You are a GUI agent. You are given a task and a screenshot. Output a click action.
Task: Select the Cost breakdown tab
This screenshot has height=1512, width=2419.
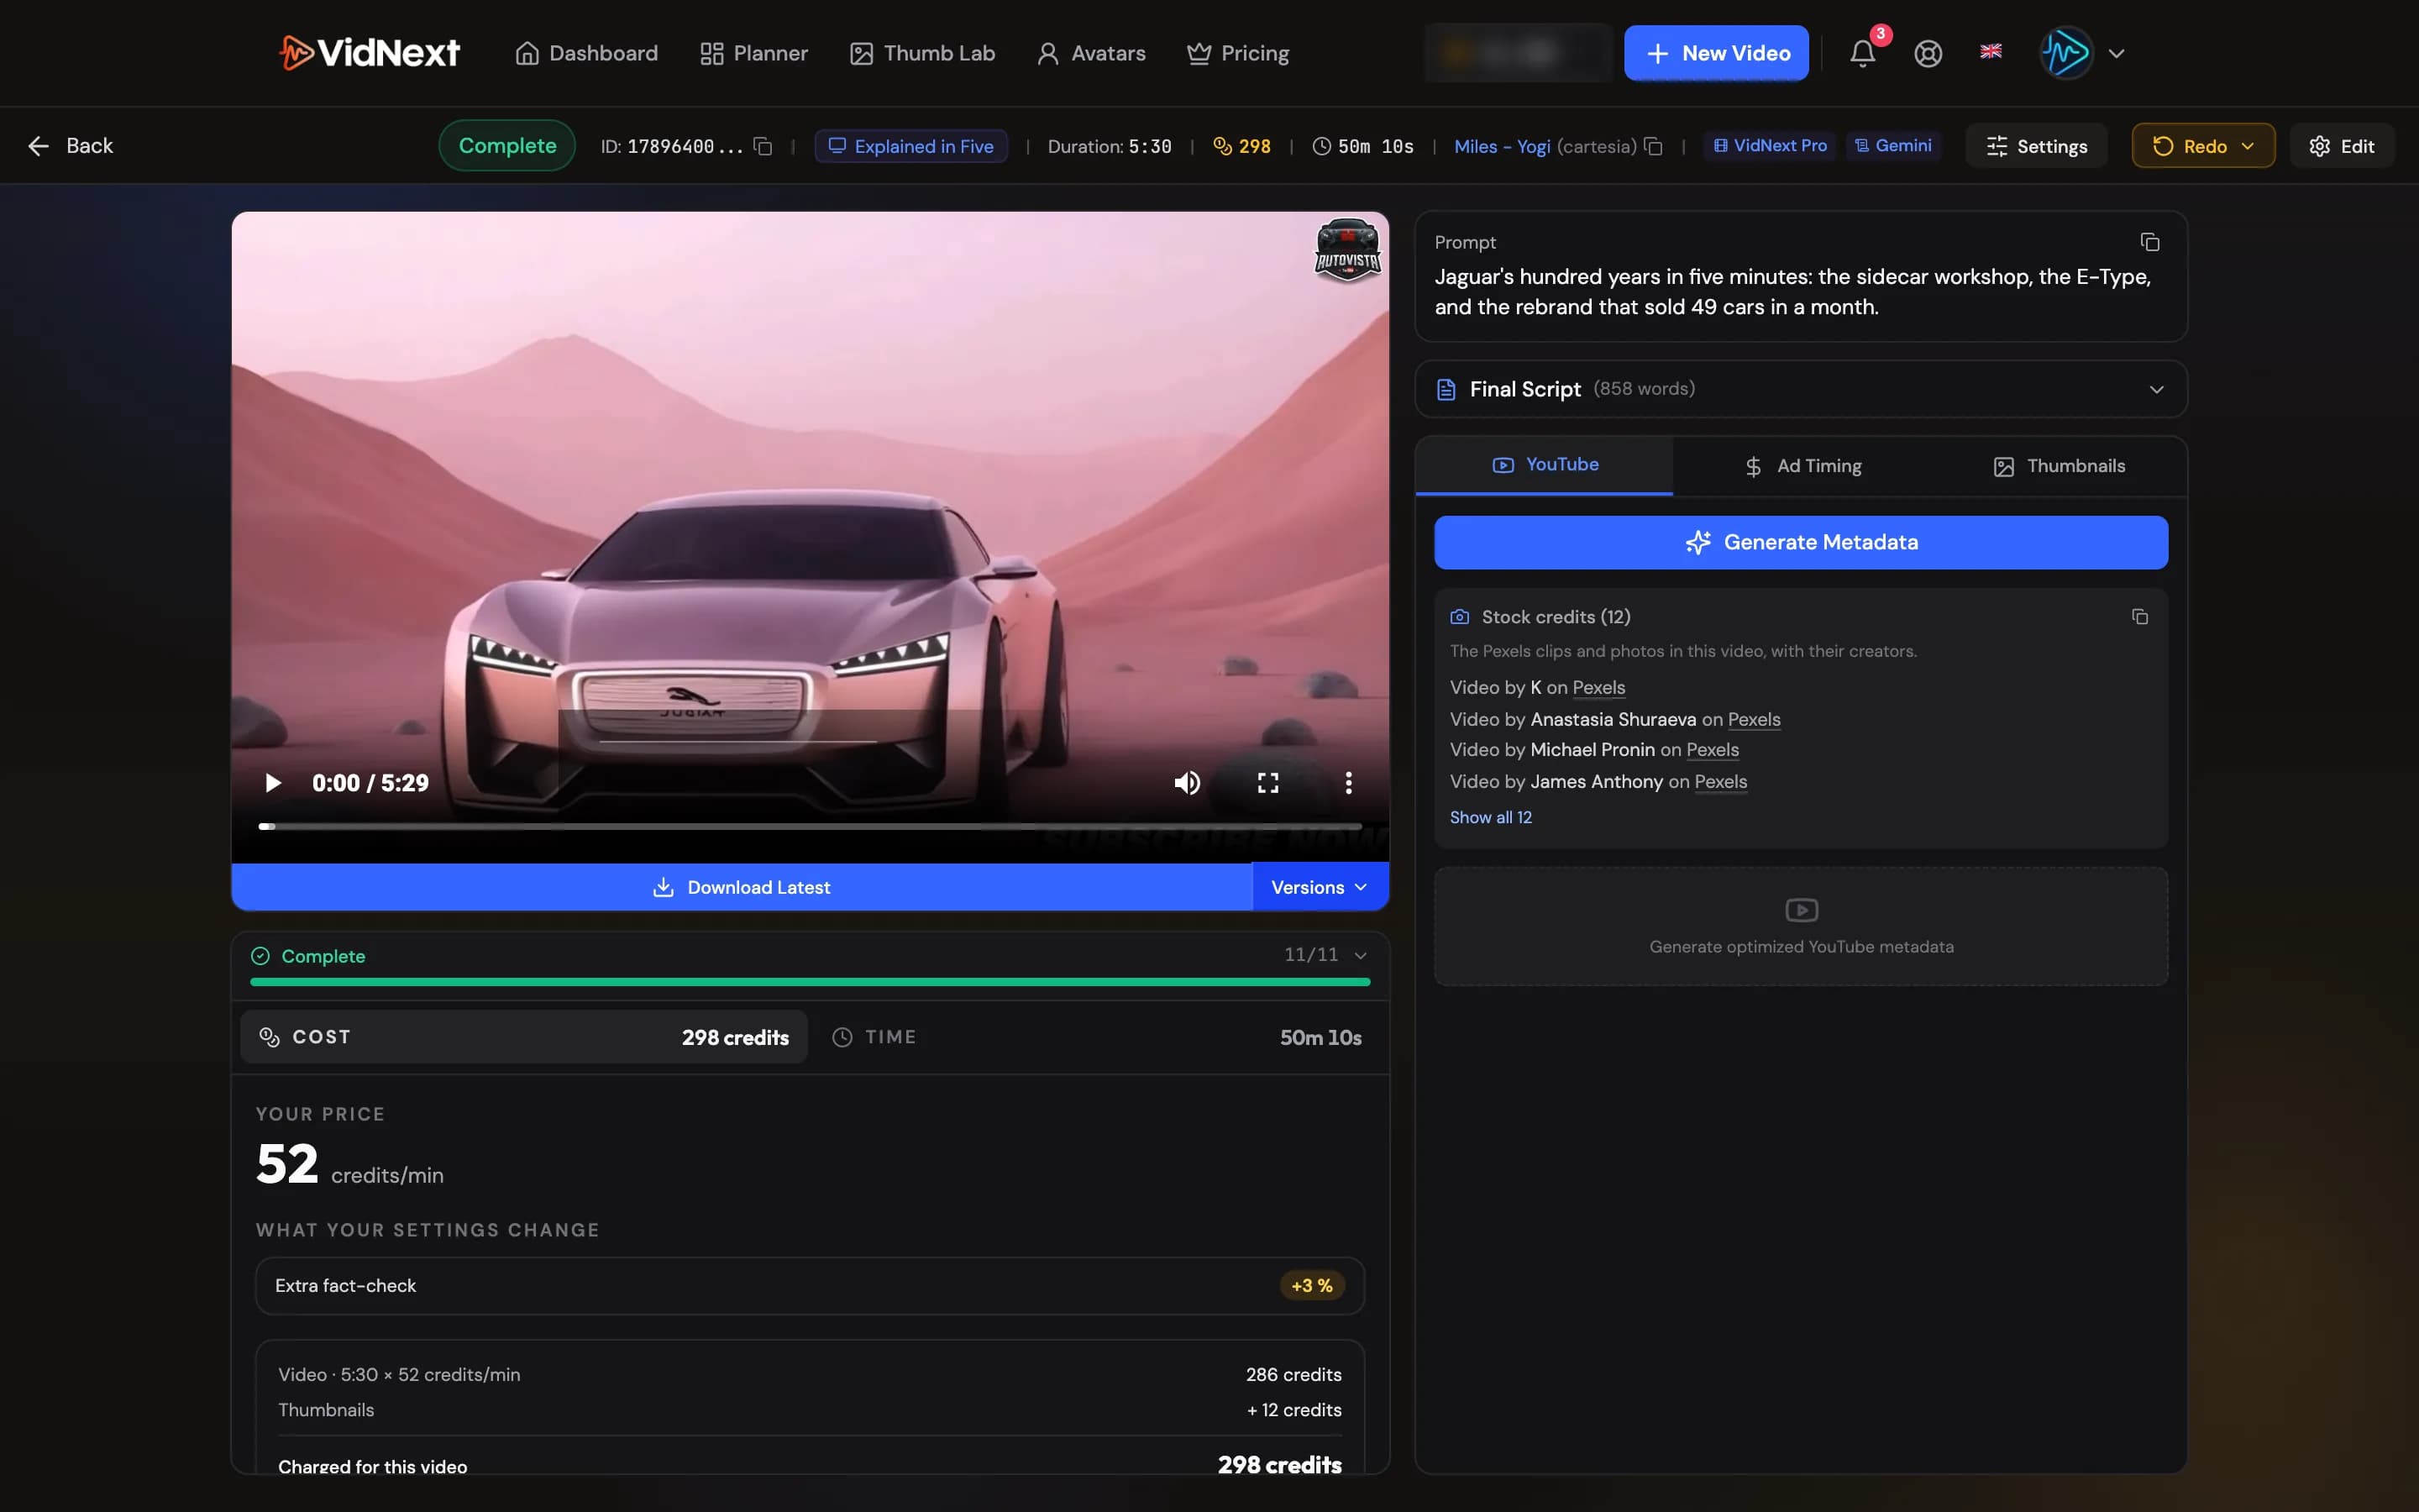click(x=524, y=1037)
